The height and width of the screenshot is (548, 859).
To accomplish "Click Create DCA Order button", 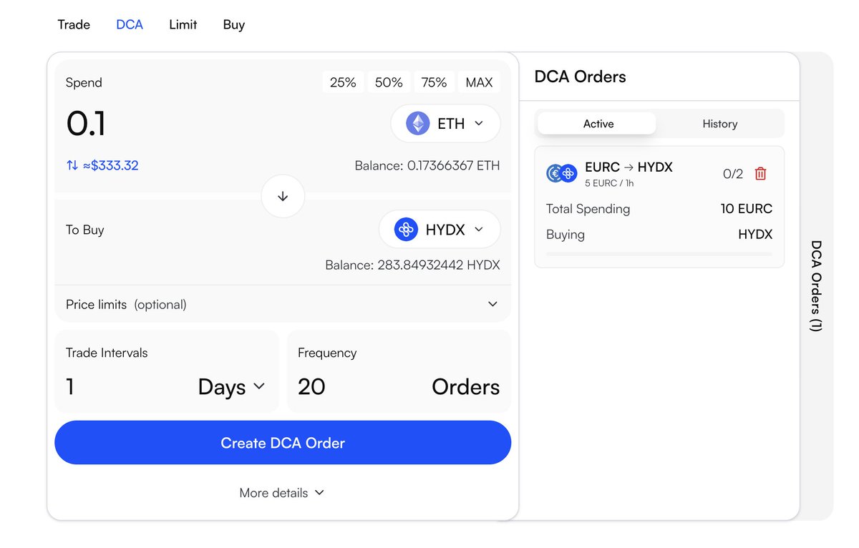I will 283,443.
